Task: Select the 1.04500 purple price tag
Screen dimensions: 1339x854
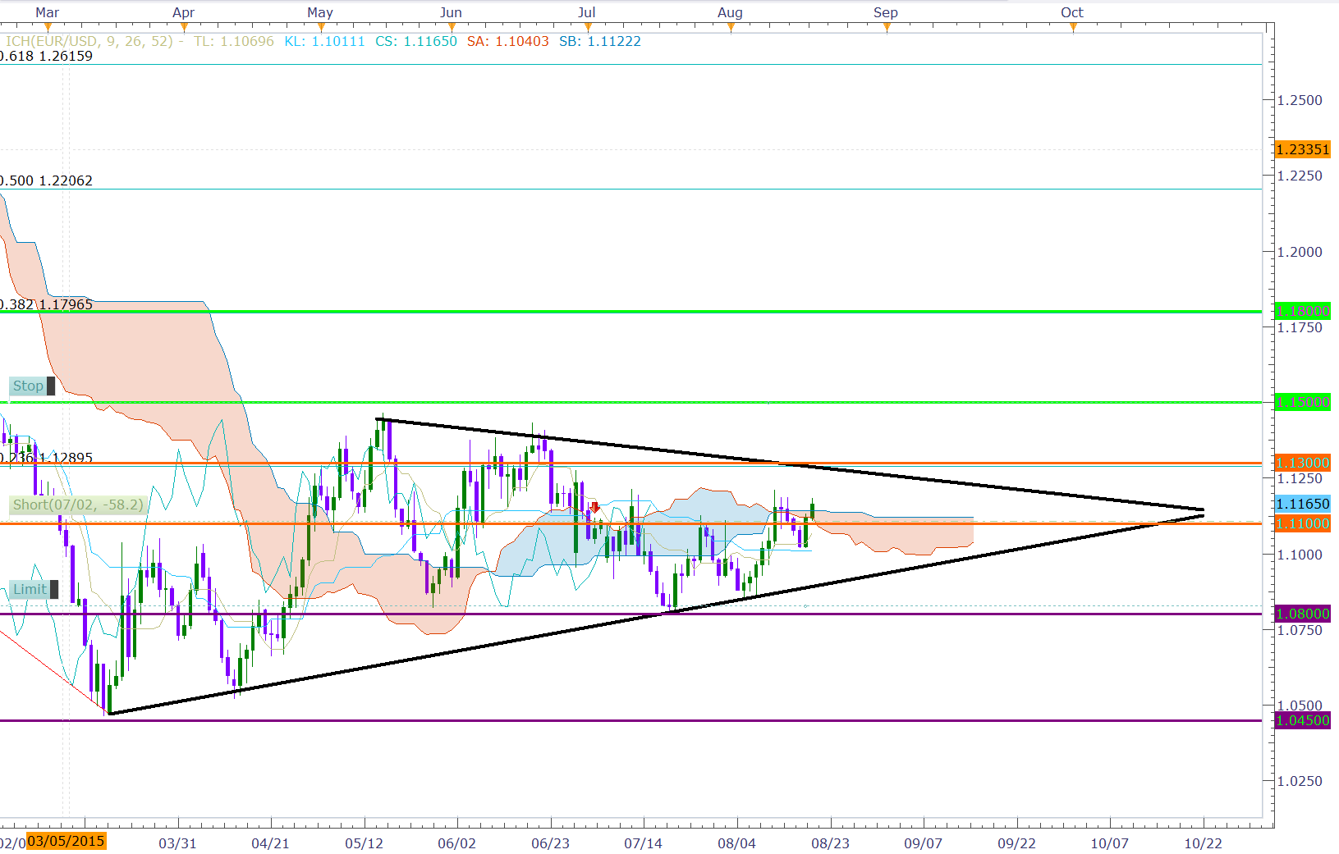Action: (x=1303, y=720)
